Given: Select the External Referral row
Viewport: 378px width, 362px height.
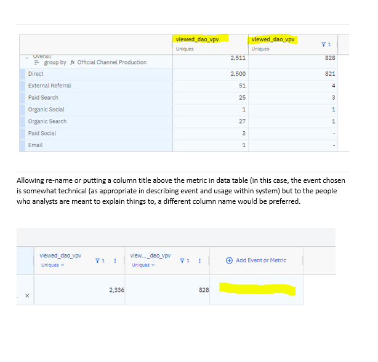Looking at the screenshot, I should pyautogui.click(x=97, y=86).
